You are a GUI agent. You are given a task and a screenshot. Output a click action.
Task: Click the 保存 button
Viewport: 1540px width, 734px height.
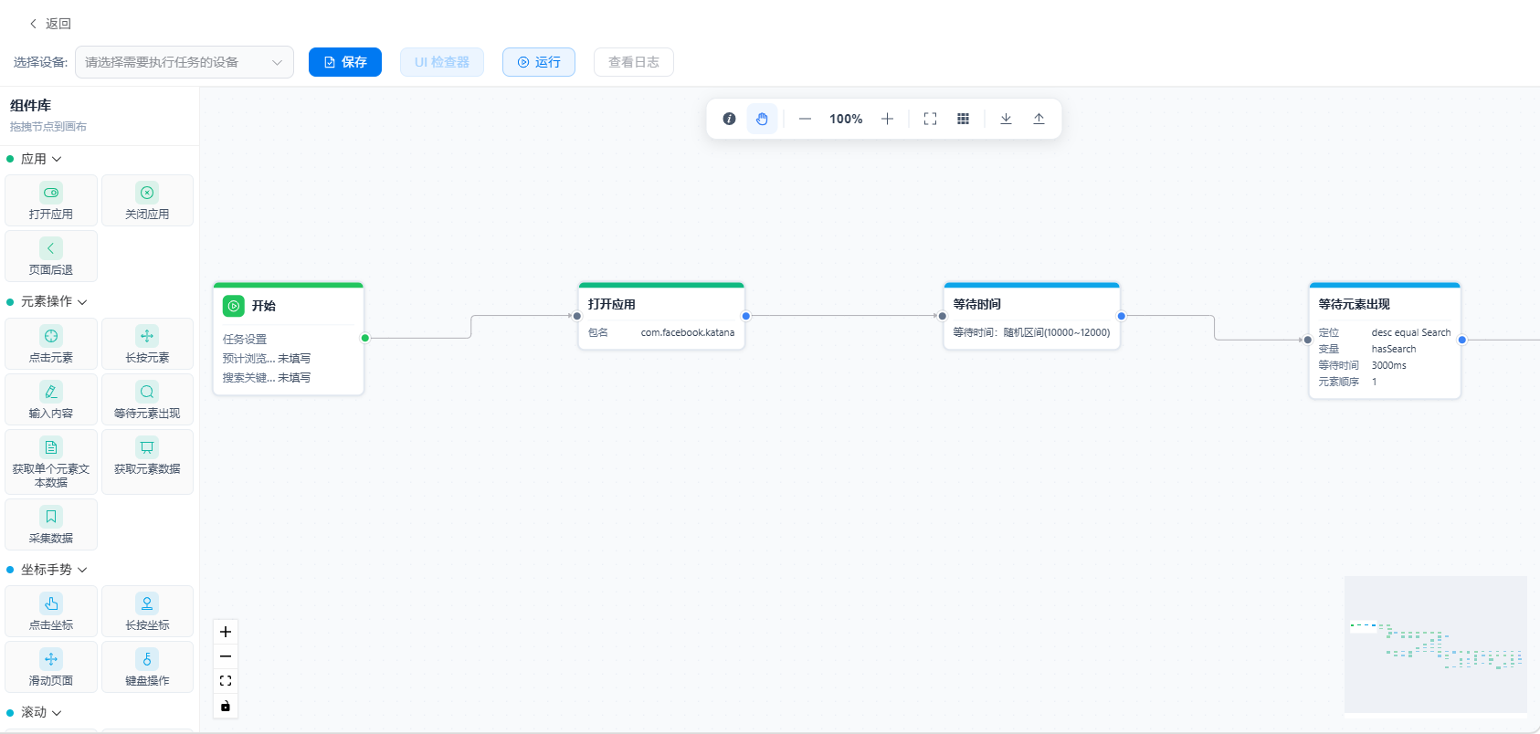345,62
